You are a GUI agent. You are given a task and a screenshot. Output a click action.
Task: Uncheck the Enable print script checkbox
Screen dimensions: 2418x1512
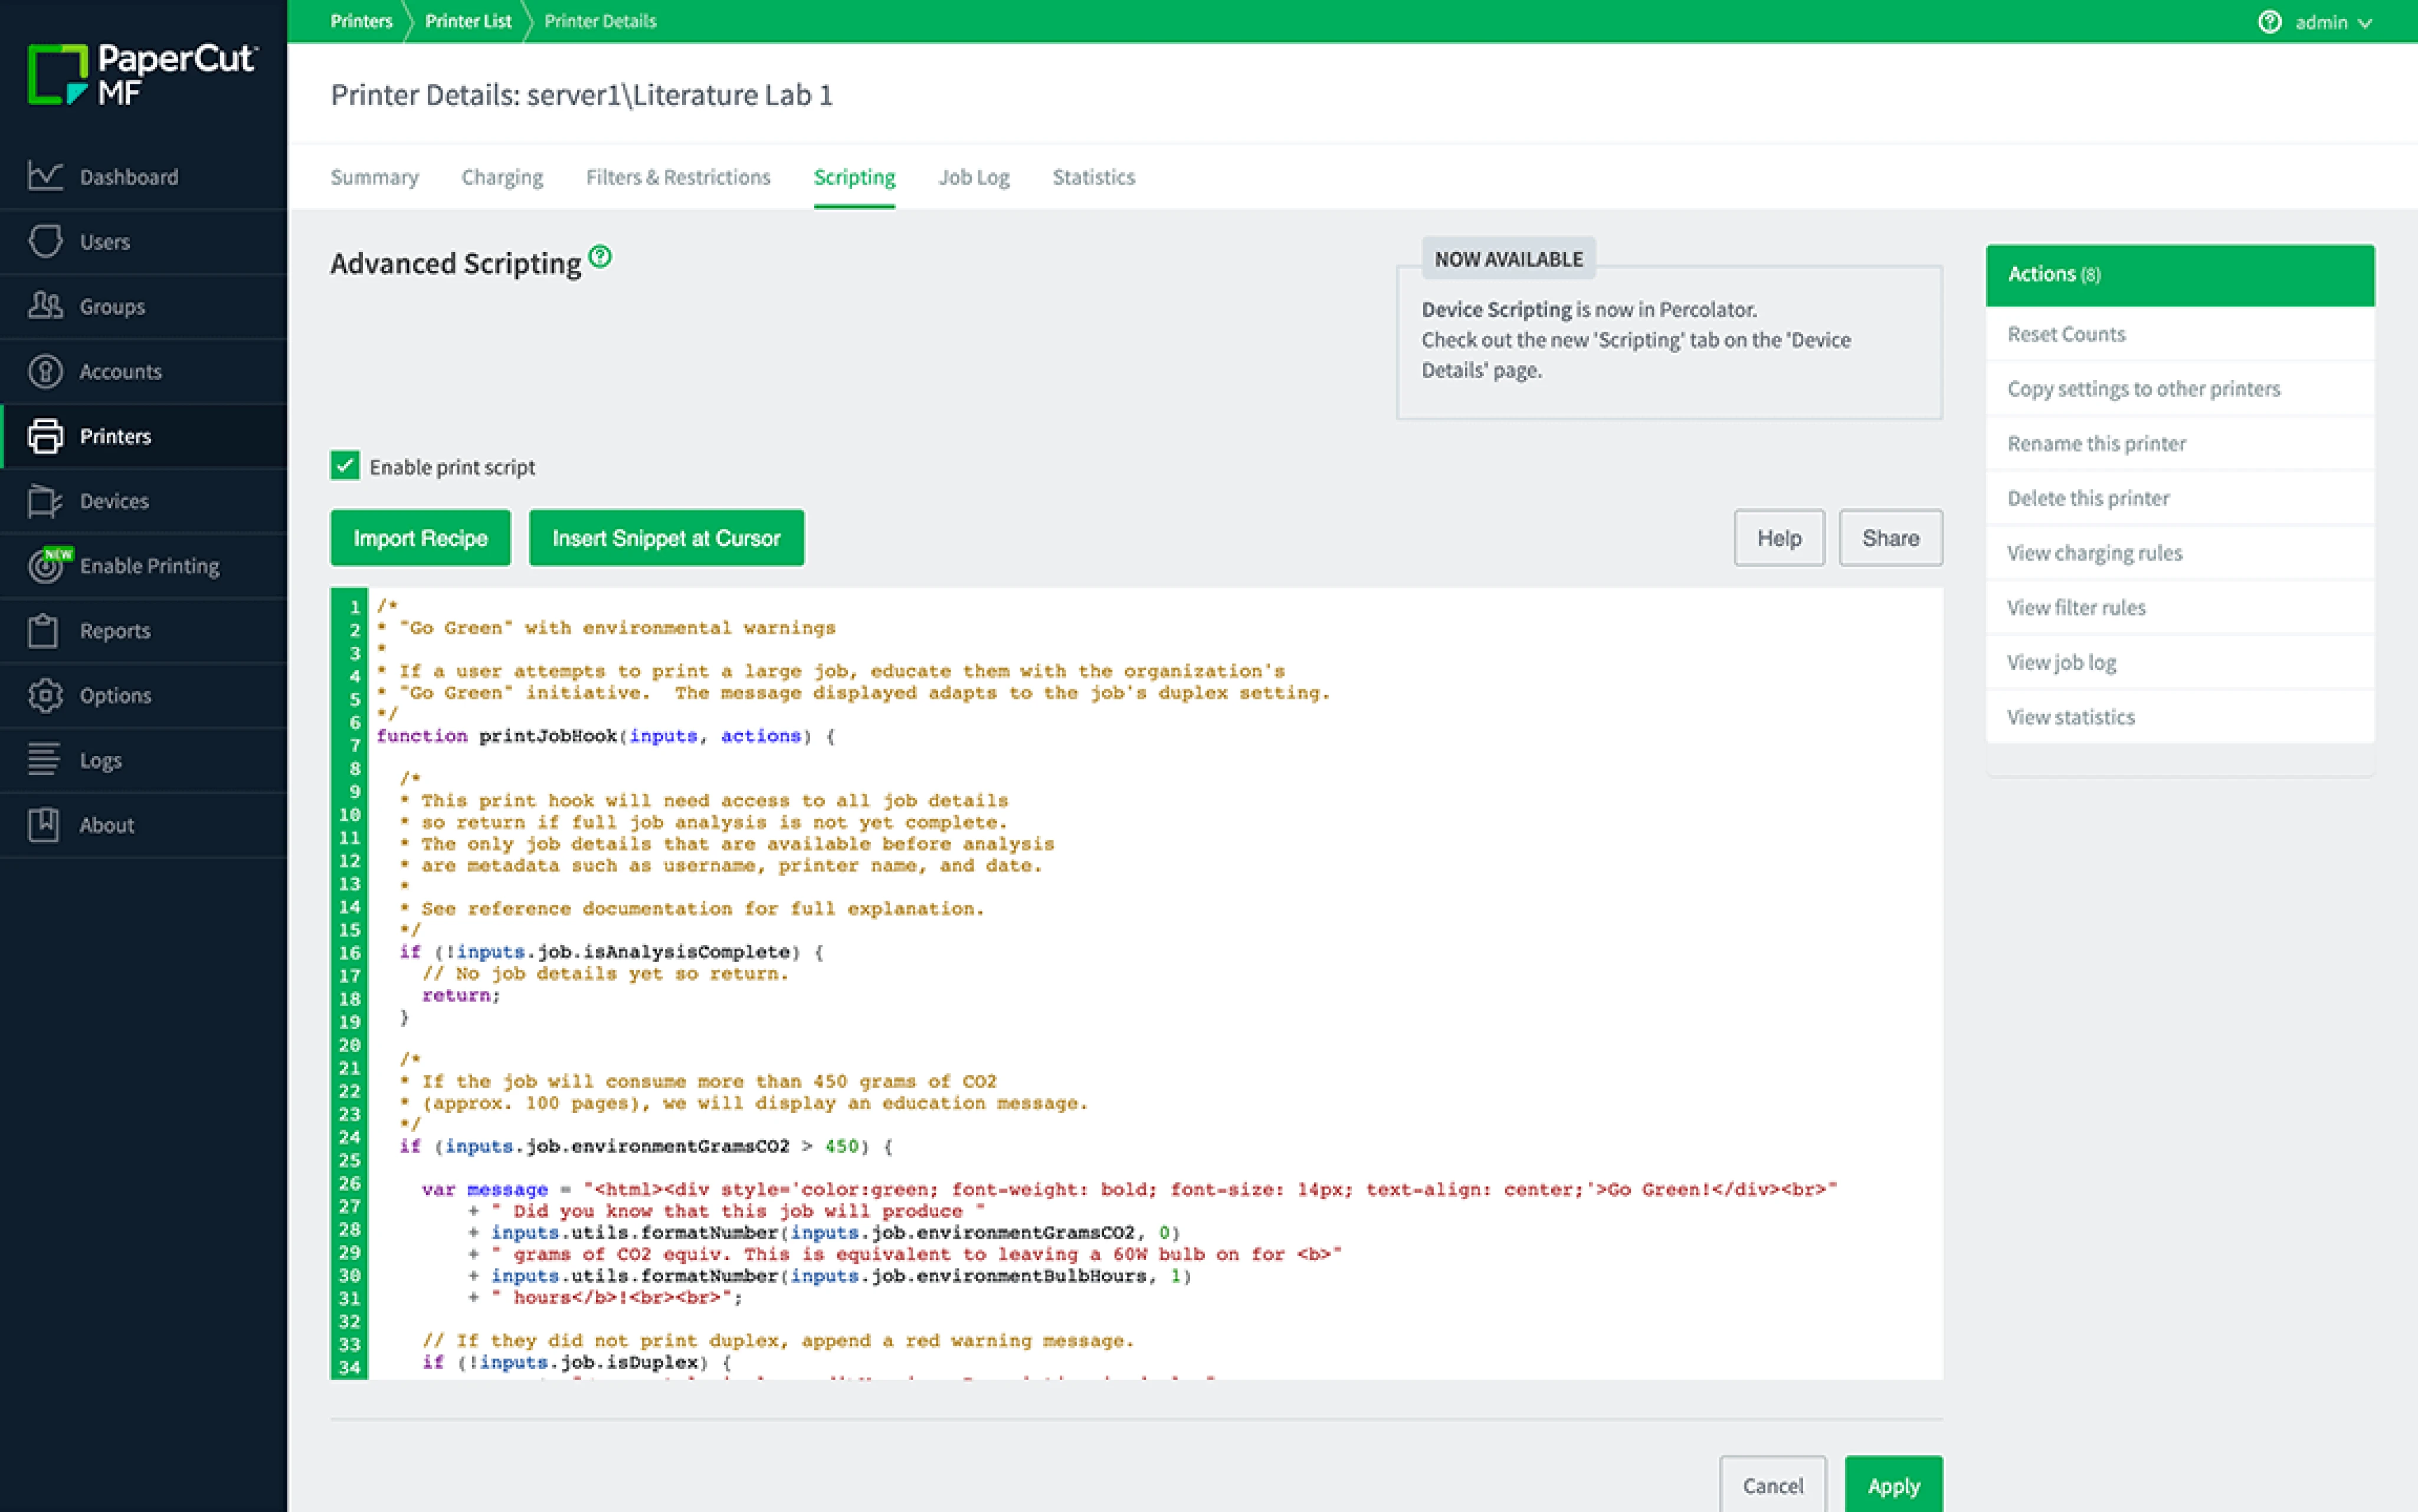(x=345, y=466)
